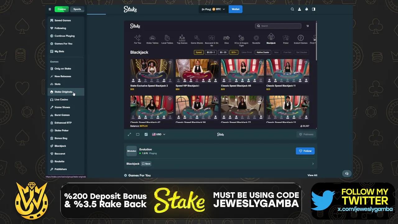Select the Poker lobby category

pyautogui.click(x=286, y=39)
